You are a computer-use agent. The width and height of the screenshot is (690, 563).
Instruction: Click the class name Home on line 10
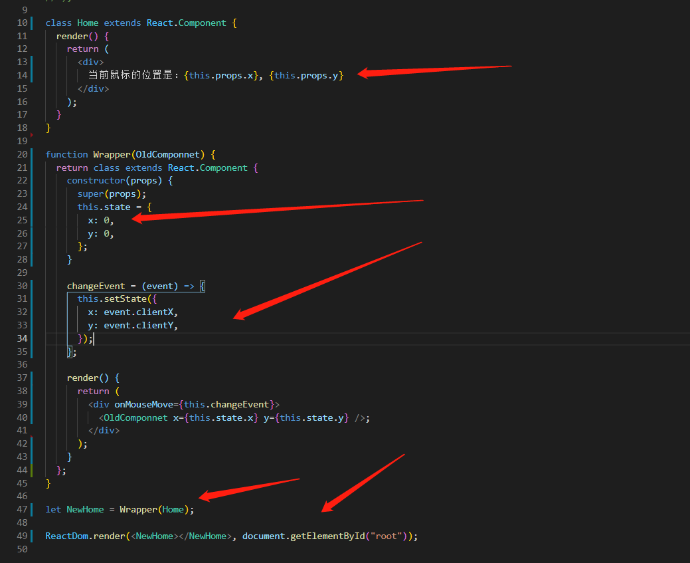coord(87,23)
